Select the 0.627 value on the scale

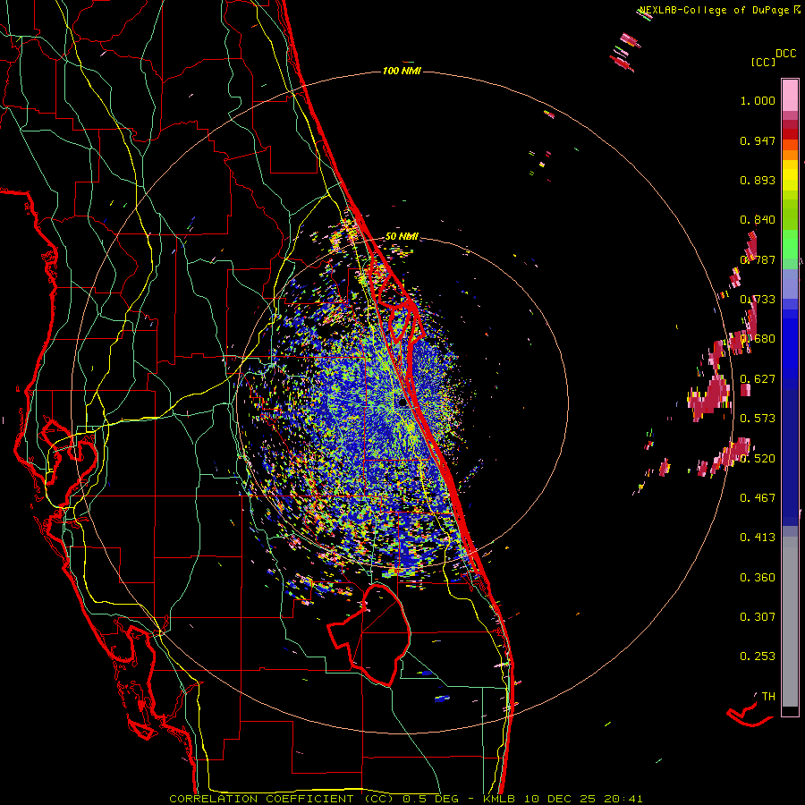coord(758,379)
